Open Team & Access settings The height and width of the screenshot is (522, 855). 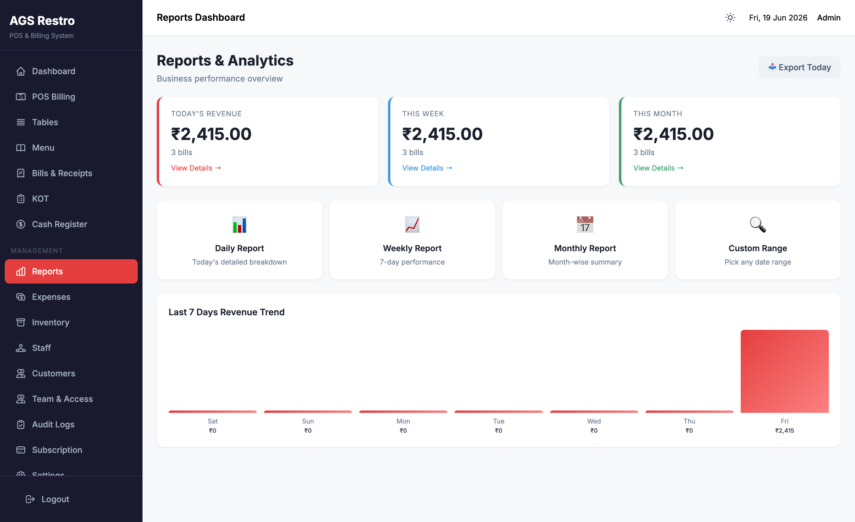pyautogui.click(x=71, y=399)
